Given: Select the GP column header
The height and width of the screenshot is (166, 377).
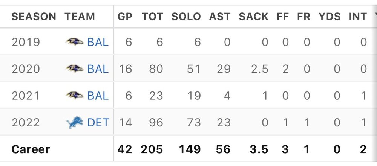Looking at the screenshot, I should coord(125,17).
